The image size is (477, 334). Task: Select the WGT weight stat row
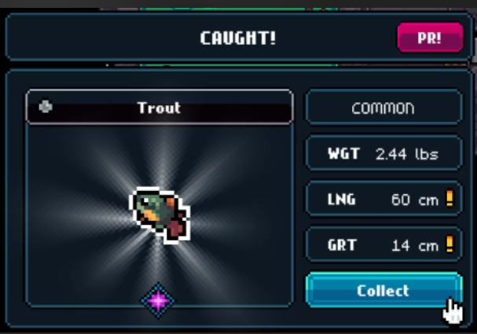tap(384, 153)
